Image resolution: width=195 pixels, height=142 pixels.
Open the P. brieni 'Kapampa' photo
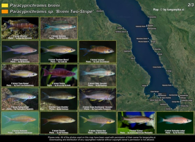coord(20,52)
